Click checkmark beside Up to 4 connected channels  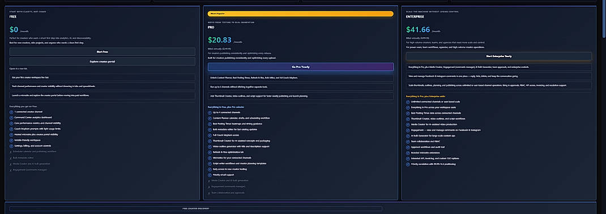(x=210, y=112)
